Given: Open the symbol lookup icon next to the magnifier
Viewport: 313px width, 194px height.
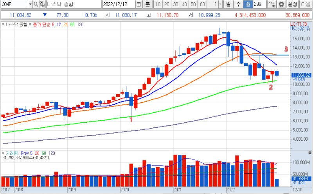Looking at the screenshot, I should click(42, 4).
